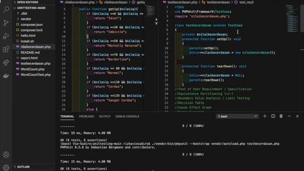Click 'return "Borderline";' line
This screenshot has width=304, height=171.
112,59
